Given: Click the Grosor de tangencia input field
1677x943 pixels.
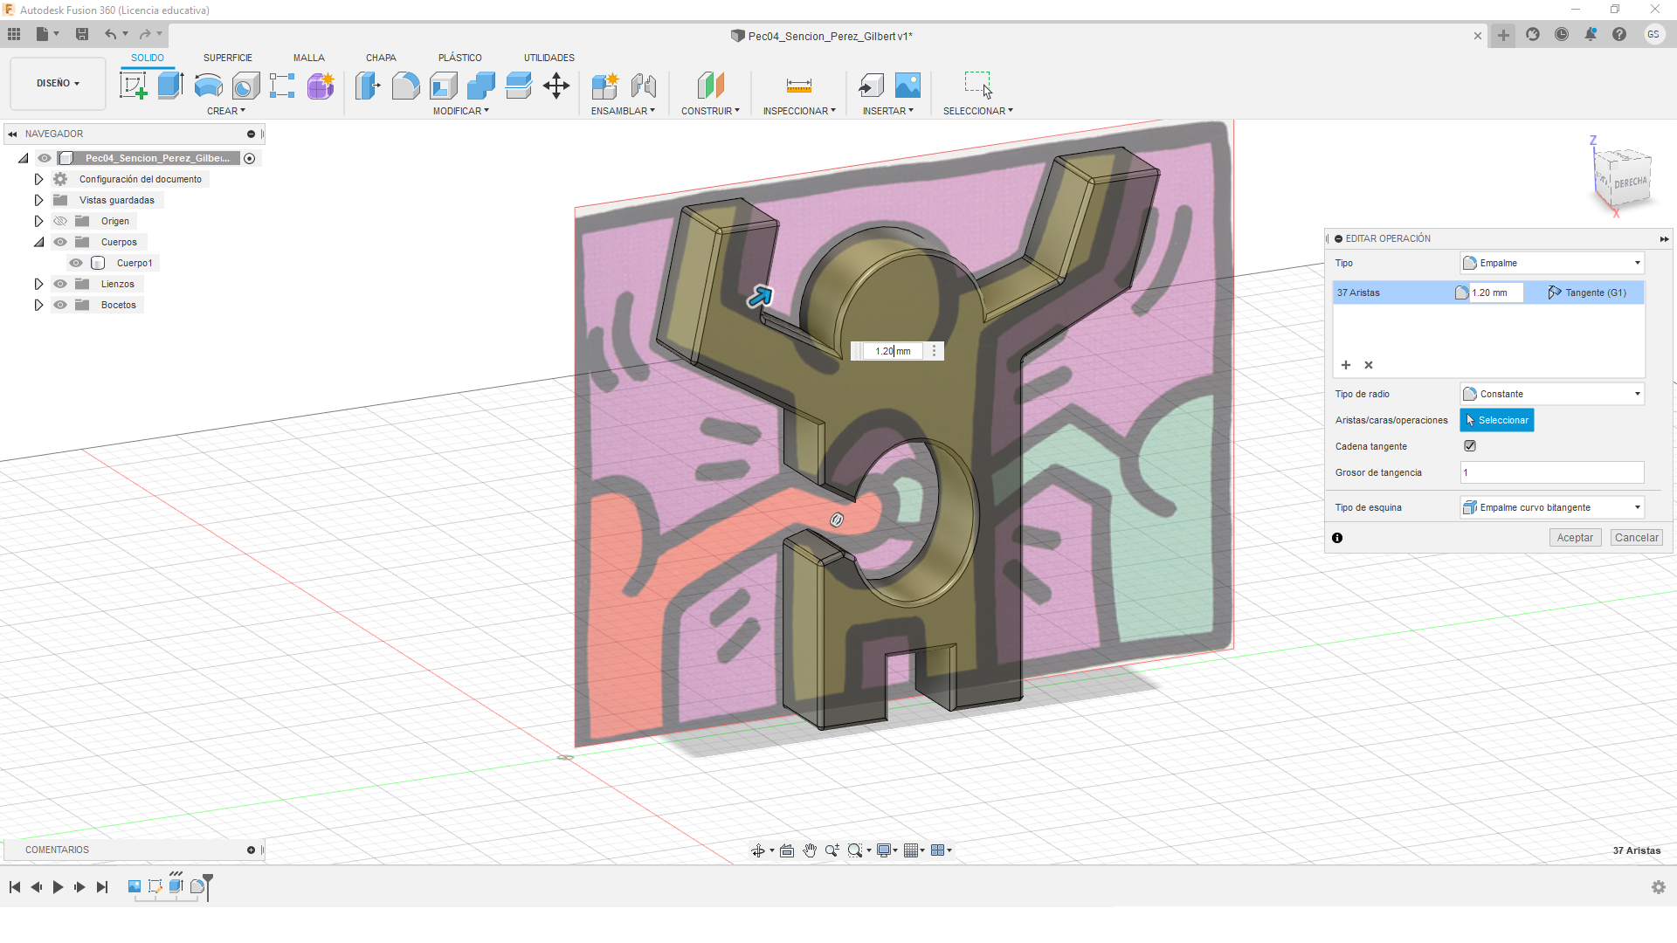Looking at the screenshot, I should (x=1551, y=472).
